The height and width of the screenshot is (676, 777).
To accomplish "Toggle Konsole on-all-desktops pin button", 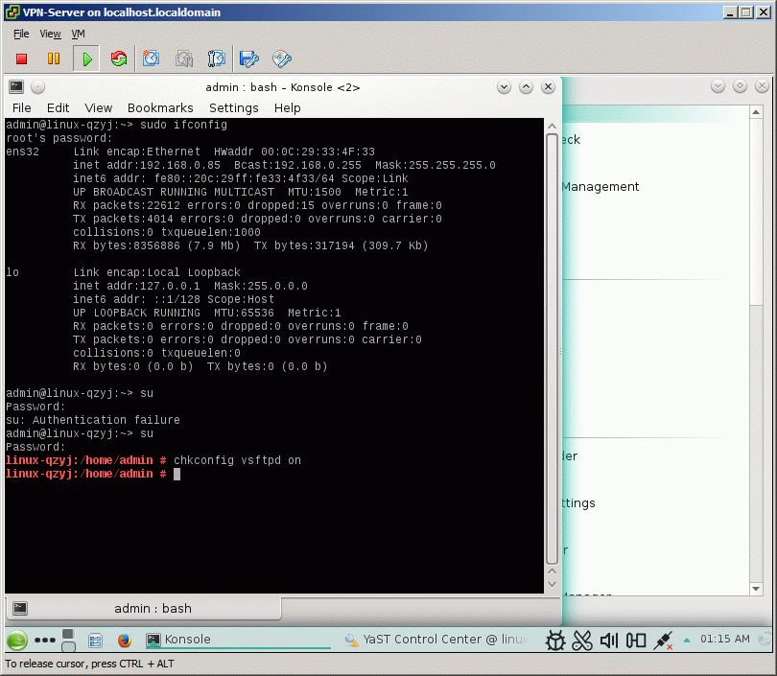I will pos(37,87).
